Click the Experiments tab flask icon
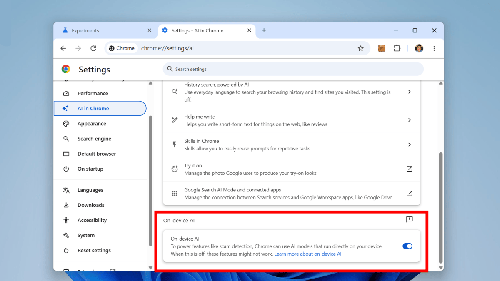 pyautogui.click(x=65, y=30)
